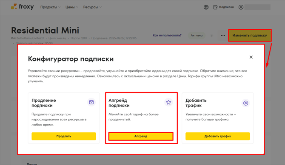Click the Добавить трафик button
This screenshot has height=165, width=285.
(x=217, y=136)
